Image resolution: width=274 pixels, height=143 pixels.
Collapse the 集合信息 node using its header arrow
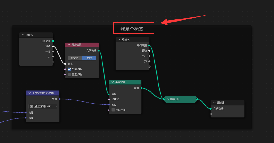69,45
